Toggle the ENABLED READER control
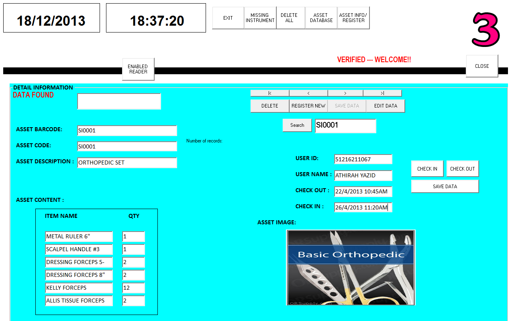 (x=138, y=69)
